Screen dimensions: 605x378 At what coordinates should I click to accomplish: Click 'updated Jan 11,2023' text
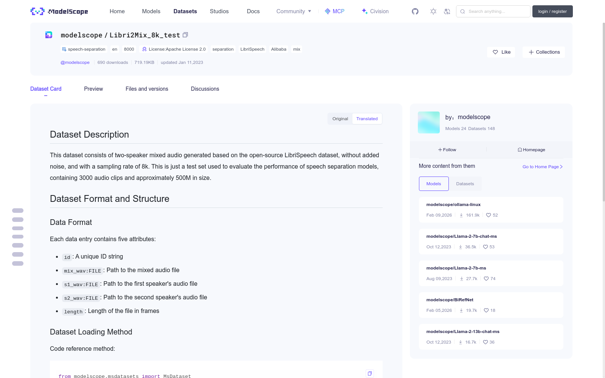pos(182,62)
